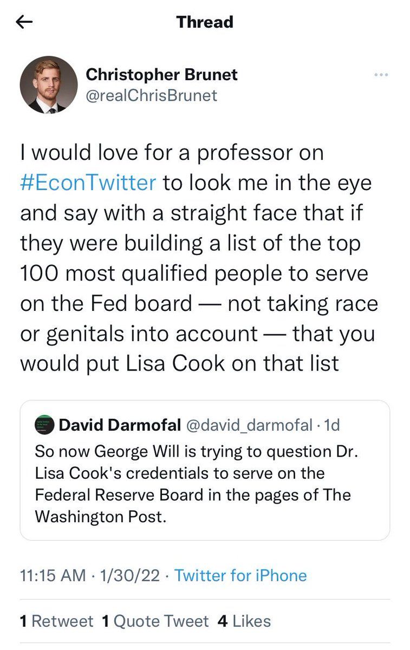This screenshot has width=410, height=650.
Task: Click the main tweet body text
Action: 198,257
